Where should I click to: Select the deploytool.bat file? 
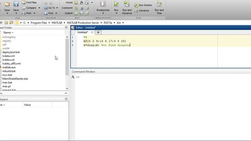tap(11, 52)
